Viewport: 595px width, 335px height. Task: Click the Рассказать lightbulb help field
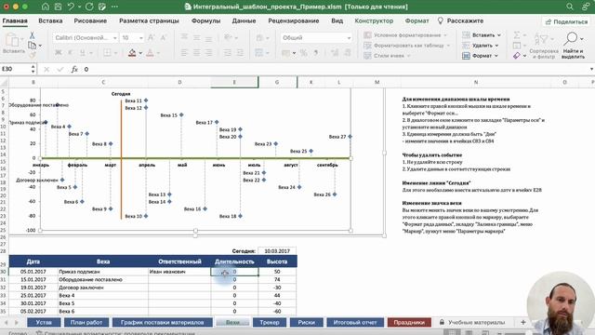[460, 20]
